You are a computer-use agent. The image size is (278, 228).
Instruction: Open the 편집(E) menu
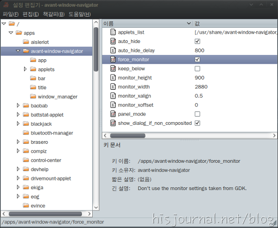click(x=31, y=14)
